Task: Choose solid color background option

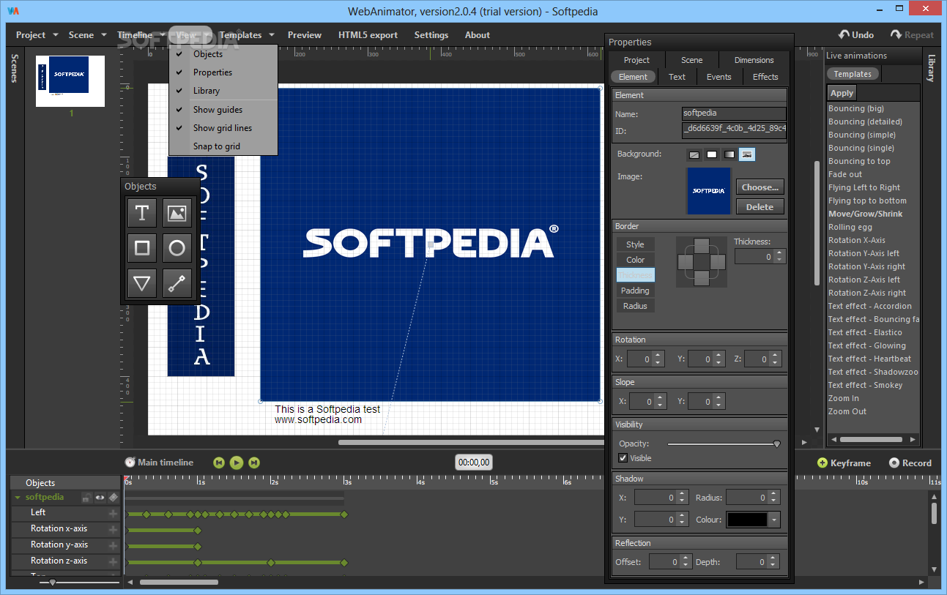Action: pos(712,154)
